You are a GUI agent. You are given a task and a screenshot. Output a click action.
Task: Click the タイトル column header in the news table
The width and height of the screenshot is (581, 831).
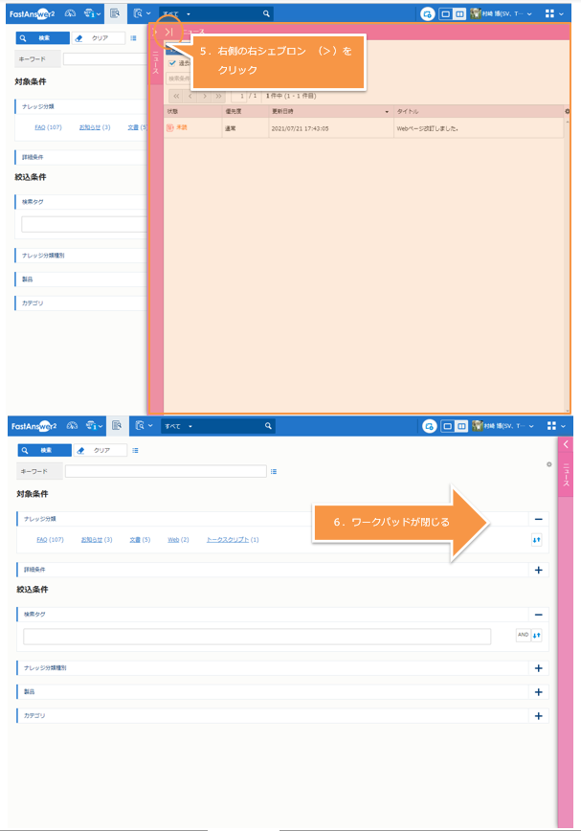407,111
